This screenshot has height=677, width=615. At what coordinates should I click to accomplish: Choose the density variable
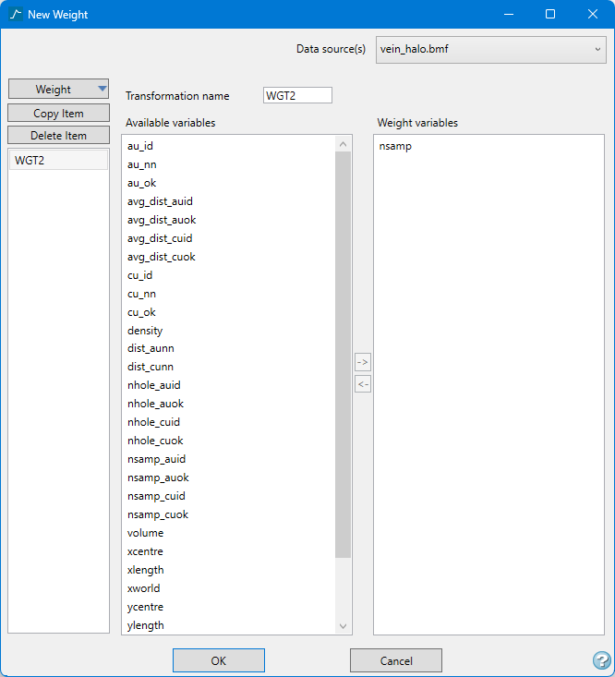point(145,331)
